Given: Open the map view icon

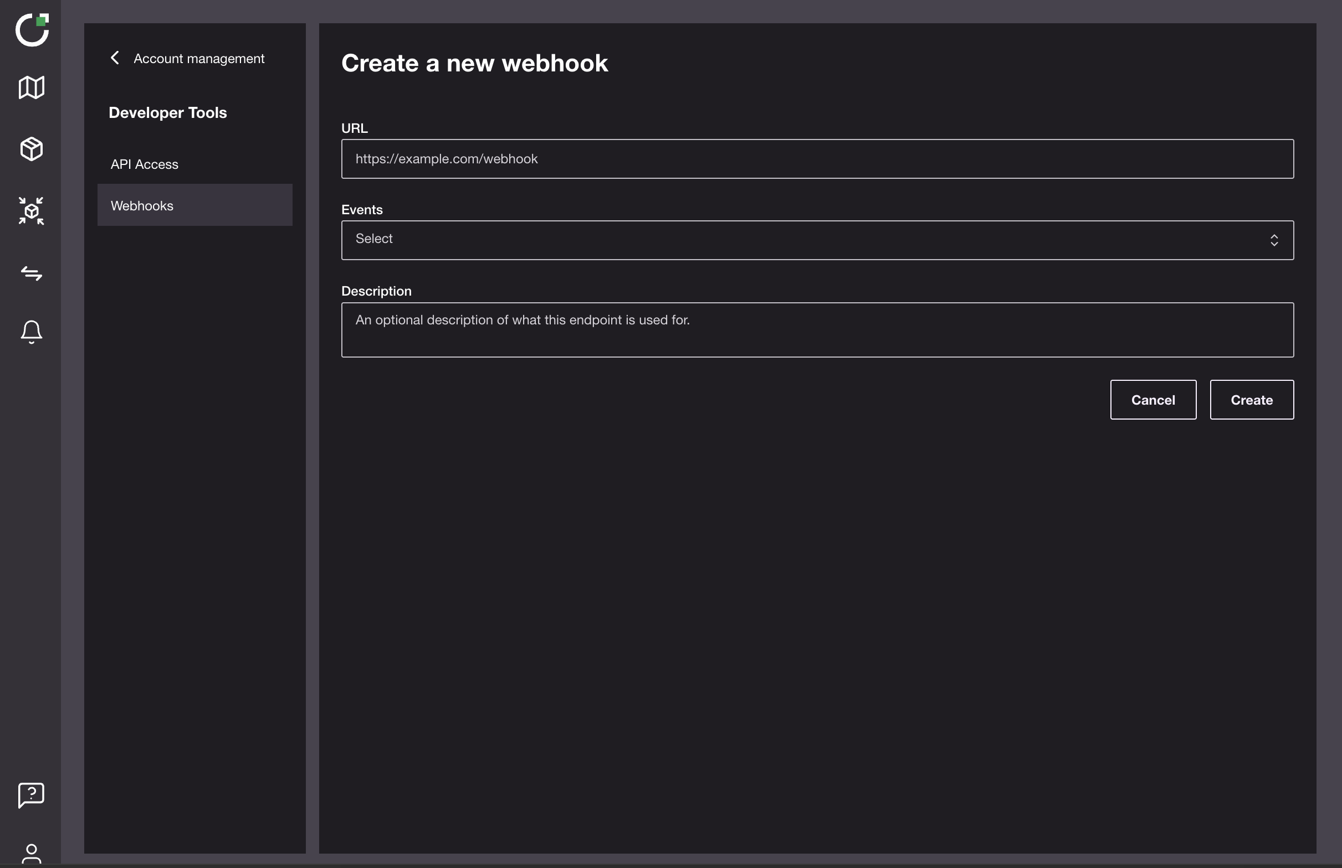Looking at the screenshot, I should click(32, 88).
